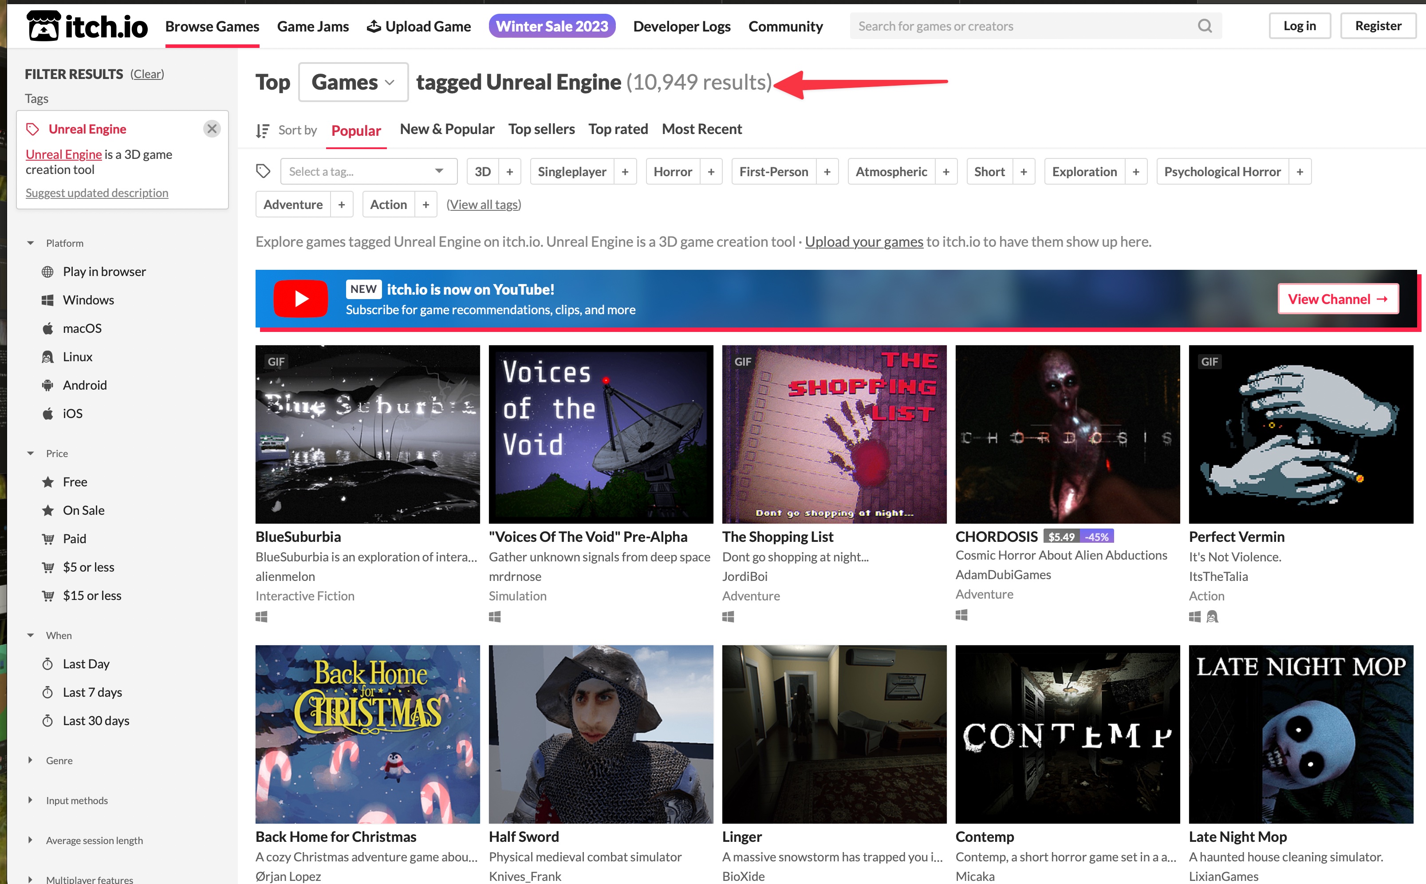This screenshot has height=884, width=1426.
Task: Add the Horror tag with plus button
Action: [x=711, y=171]
